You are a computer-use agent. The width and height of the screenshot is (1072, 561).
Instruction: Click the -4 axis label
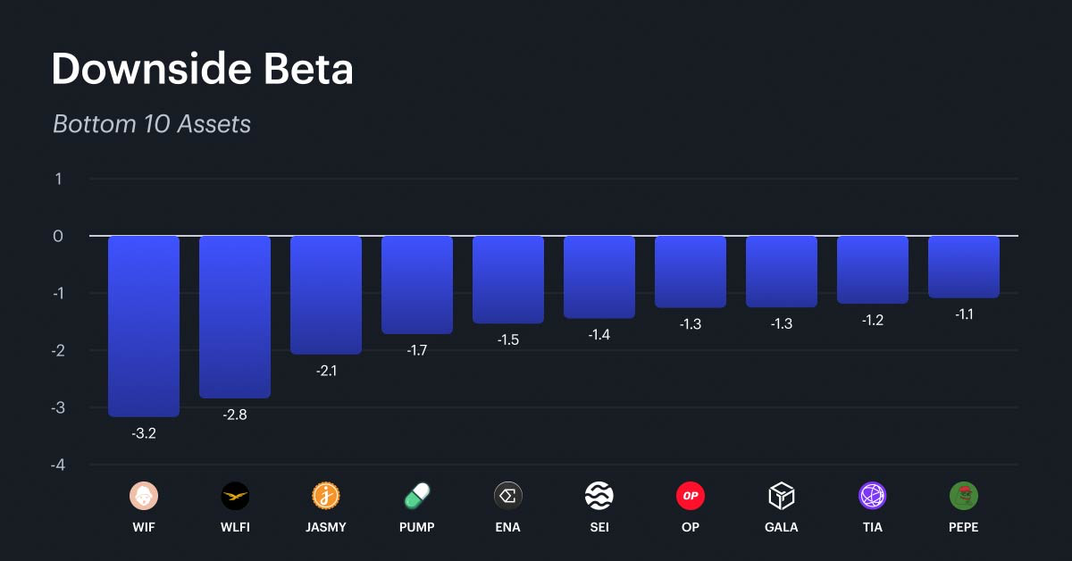[58, 465]
